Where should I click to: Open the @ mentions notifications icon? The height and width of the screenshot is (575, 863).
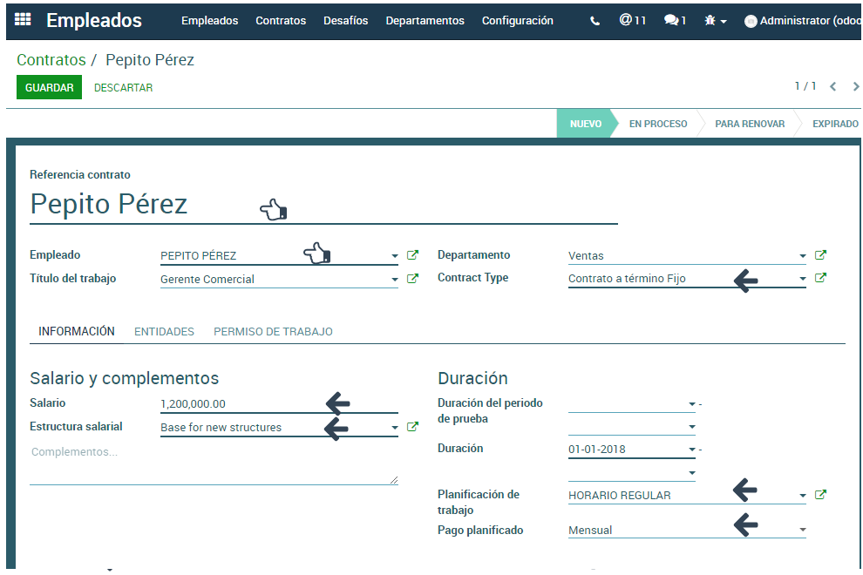click(632, 20)
